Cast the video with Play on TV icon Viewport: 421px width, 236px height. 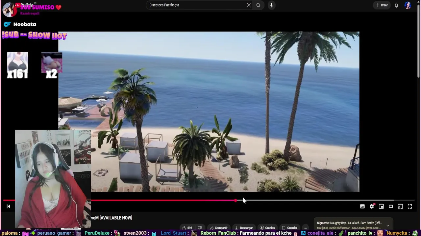tap(400, 206)
